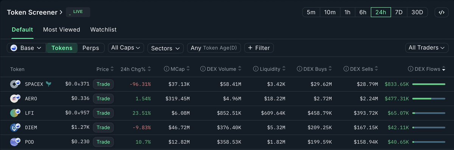Click the POD token logo icon
The height and width of the screenshot is (150, 454).
point(15,142)
